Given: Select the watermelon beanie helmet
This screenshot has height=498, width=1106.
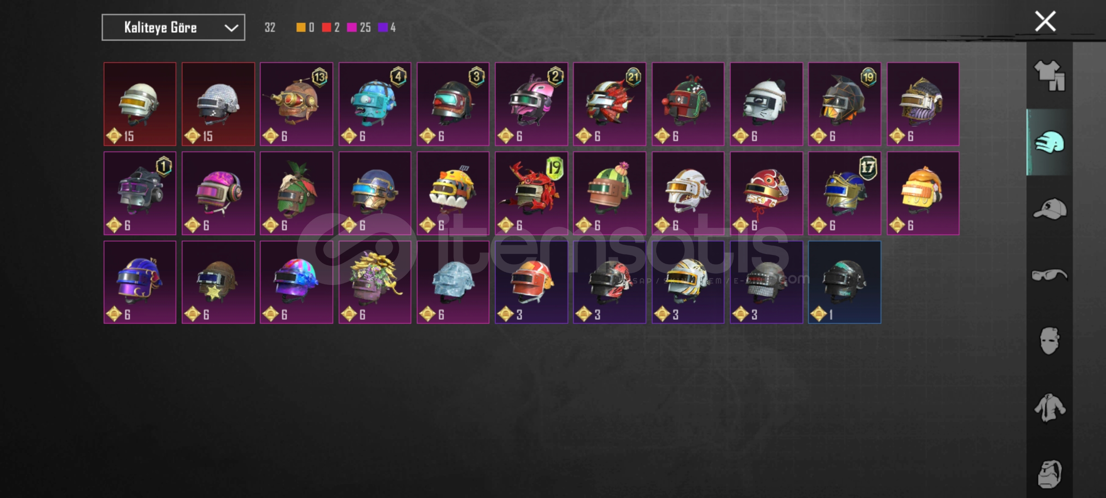Looking at the screenshot, I should (x=610, y=193).
